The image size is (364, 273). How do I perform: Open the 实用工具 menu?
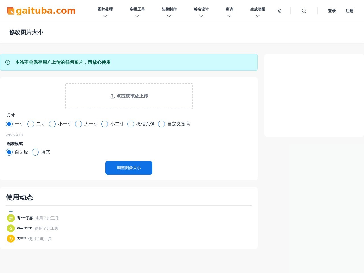click(137, 9)
